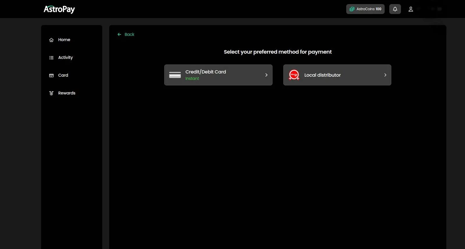
Task: Click the Card icon in sidebar
Action: click(52, 76)
